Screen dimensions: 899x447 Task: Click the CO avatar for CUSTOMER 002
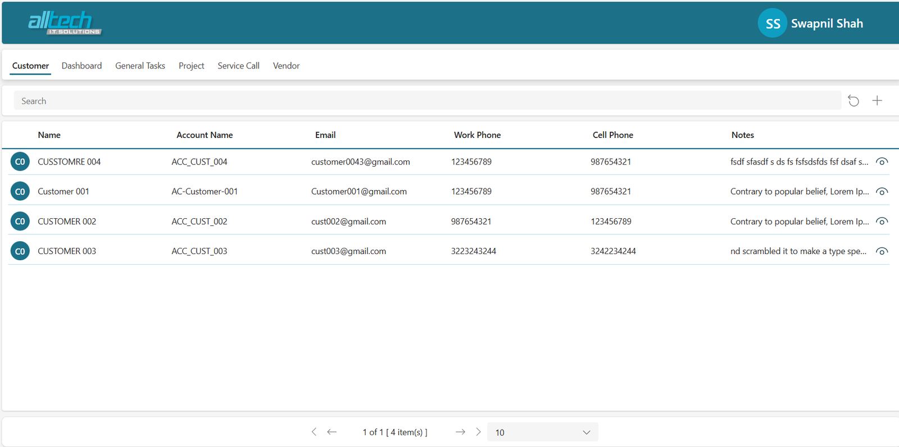click(20, 222)
